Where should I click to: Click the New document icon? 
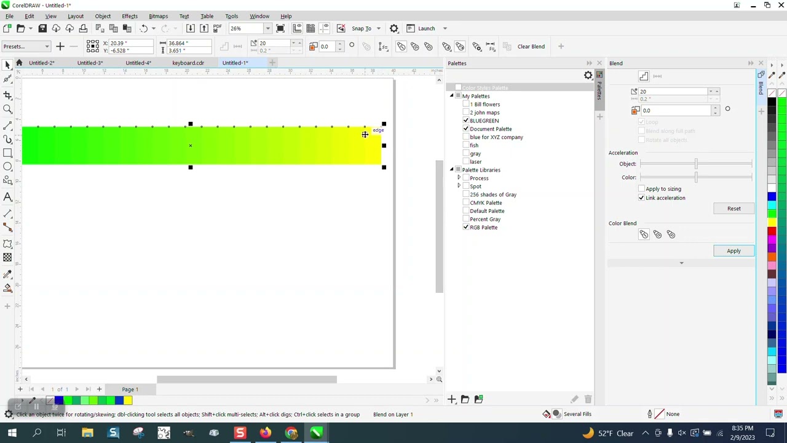[7, 28]
